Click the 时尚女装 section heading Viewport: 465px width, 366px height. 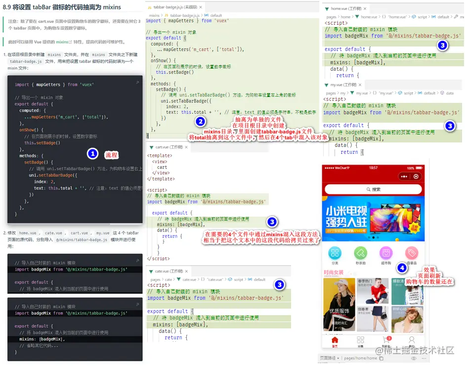[334, 273]
